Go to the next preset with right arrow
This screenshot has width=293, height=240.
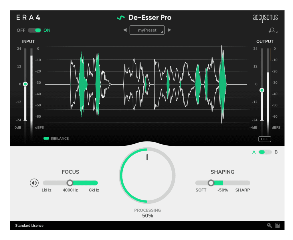point(169,30)
